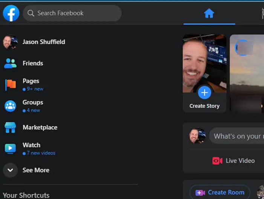Click the Create Story plus icon
The width and height of the screenshot is (264, 199).
click(204, 93)
